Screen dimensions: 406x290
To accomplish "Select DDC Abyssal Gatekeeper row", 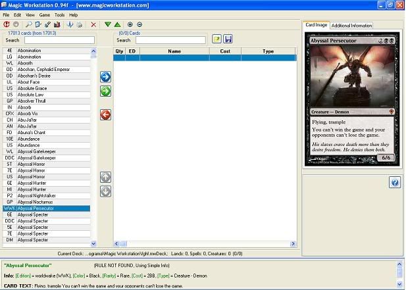I will click(x=47, y=158).
